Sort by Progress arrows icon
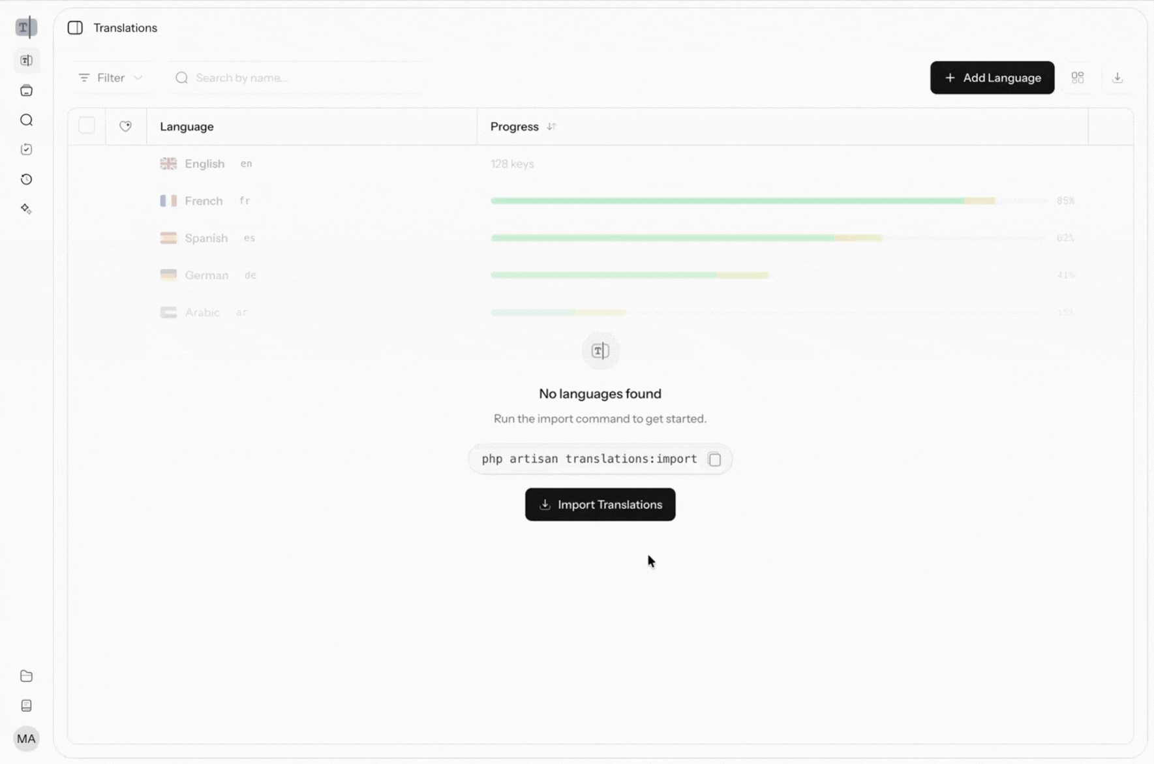 (551, 127)
